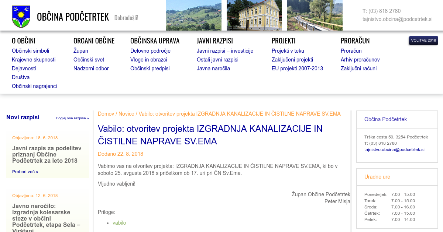
Task: Go to Novice in the breadcrumb
Action: pyautogui.click(x=126, y=114)
